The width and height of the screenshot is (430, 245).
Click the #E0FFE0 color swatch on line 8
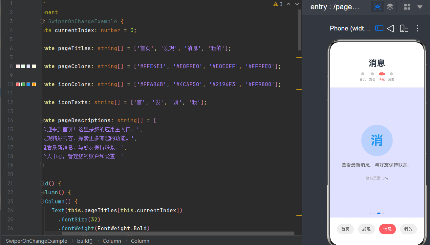point(23,66)
